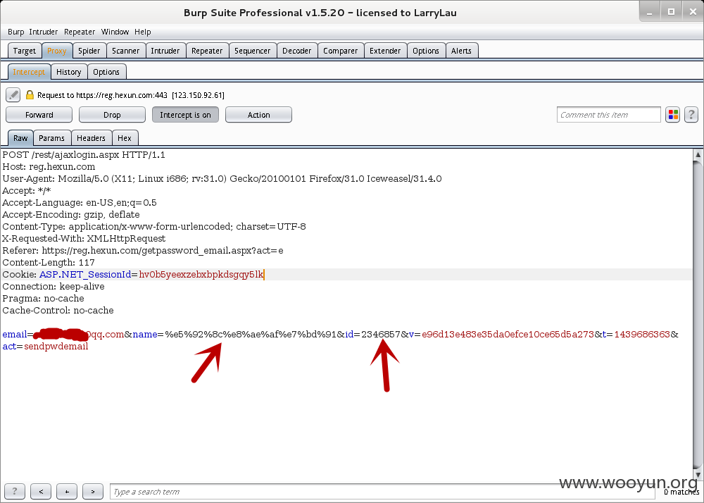
Task: Click the v parameter hash value
Action: click(x=508, y=335)
